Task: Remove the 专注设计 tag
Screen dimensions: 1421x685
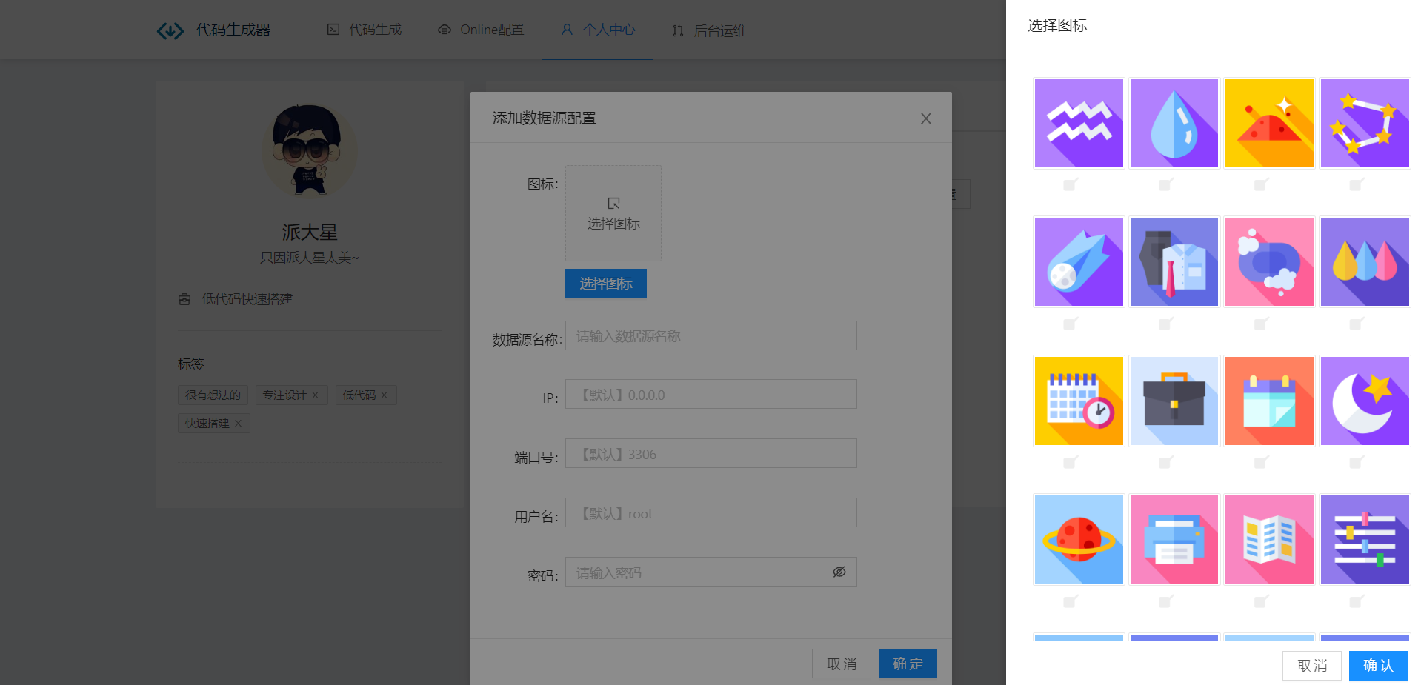Action: [x=315, y=395]
